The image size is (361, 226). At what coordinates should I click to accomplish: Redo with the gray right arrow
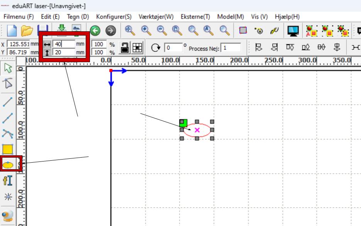(111, 31)
